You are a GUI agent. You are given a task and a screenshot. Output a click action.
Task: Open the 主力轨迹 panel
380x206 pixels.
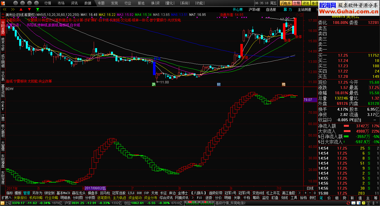click(x=119, y=198)
